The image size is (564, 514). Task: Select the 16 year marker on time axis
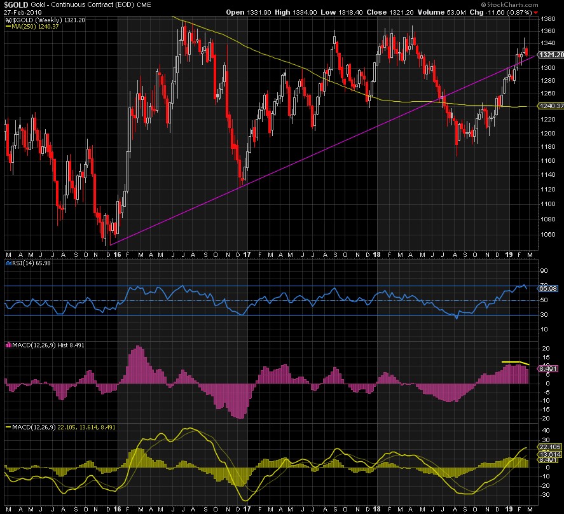[x=118, y=254]
